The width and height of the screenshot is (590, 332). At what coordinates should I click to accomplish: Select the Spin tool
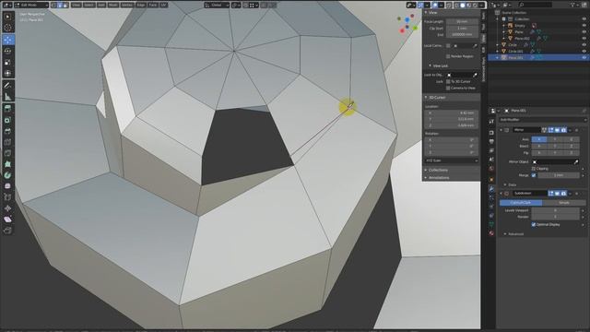(8, 175)
